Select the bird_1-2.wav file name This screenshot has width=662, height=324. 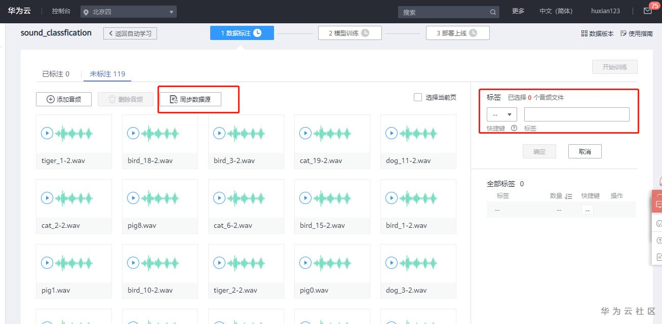coord(406,225)
